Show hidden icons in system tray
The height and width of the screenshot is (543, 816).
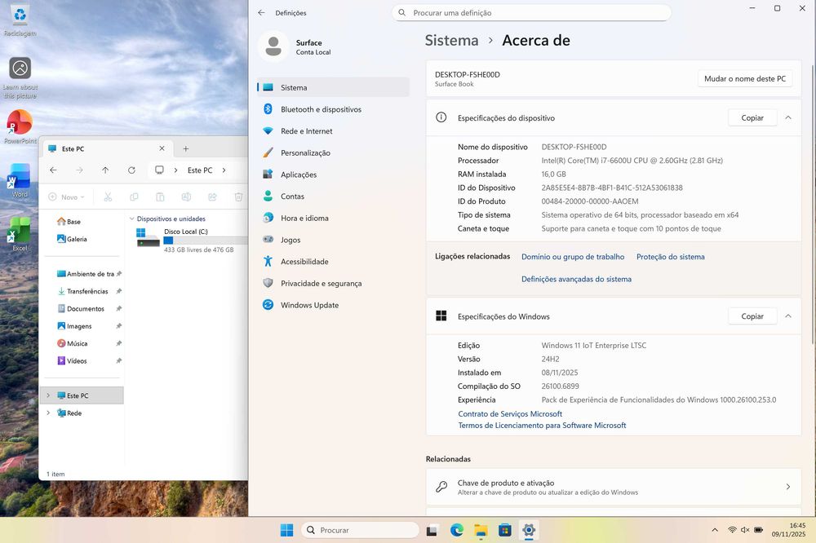pyautogui.click(x=715, y=530)
